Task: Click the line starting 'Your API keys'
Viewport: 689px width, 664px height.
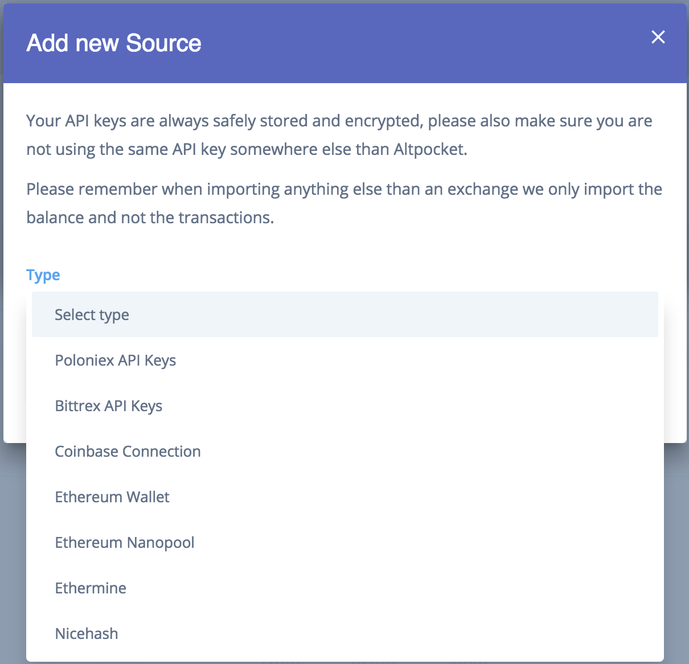Action: click(x=339, y=121)
